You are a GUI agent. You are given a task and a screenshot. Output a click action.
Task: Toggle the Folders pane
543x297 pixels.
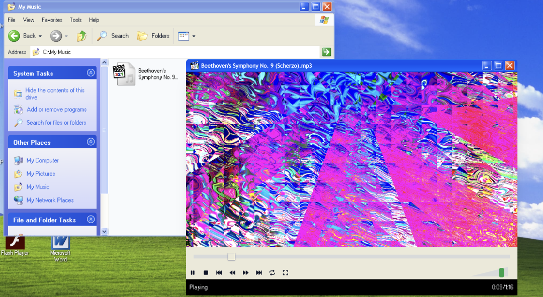153,36
